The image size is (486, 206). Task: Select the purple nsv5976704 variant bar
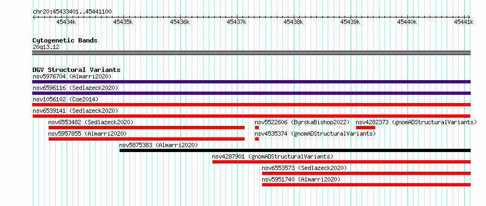pyautogui.click(x=251, y=82)
